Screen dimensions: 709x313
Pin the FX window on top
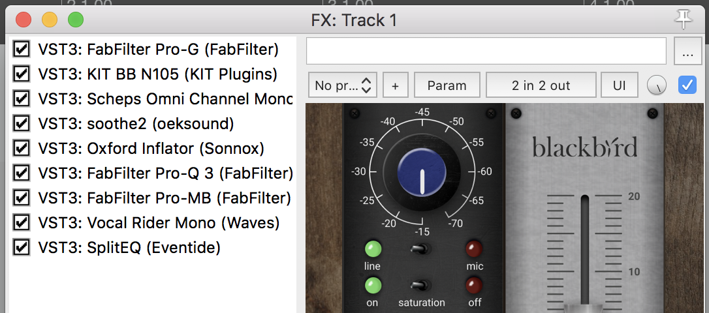684,20
